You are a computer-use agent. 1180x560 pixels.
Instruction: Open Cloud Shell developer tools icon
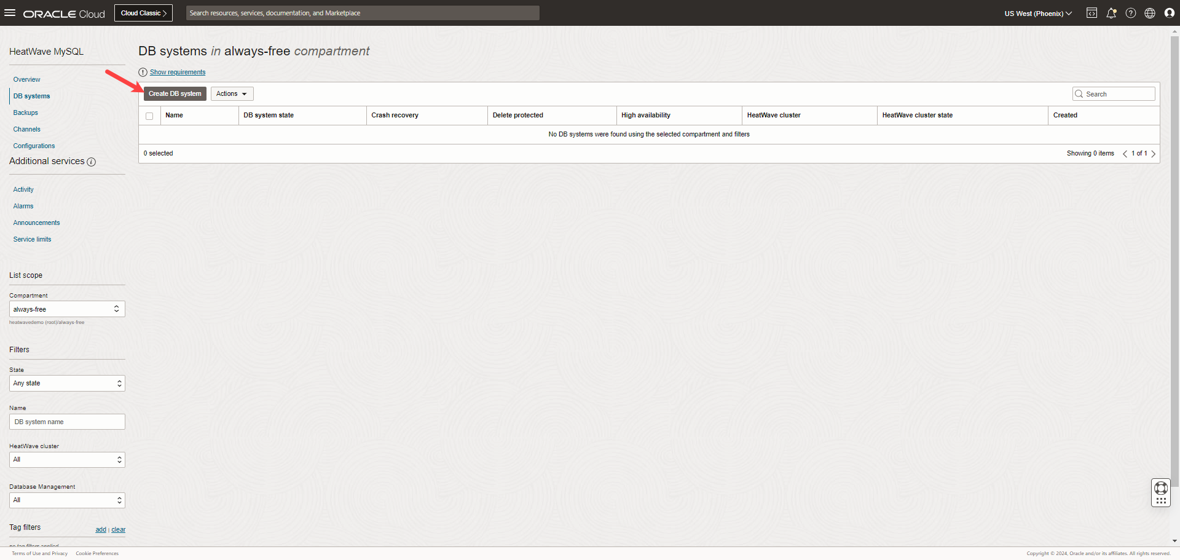[x=1091, y=13]
